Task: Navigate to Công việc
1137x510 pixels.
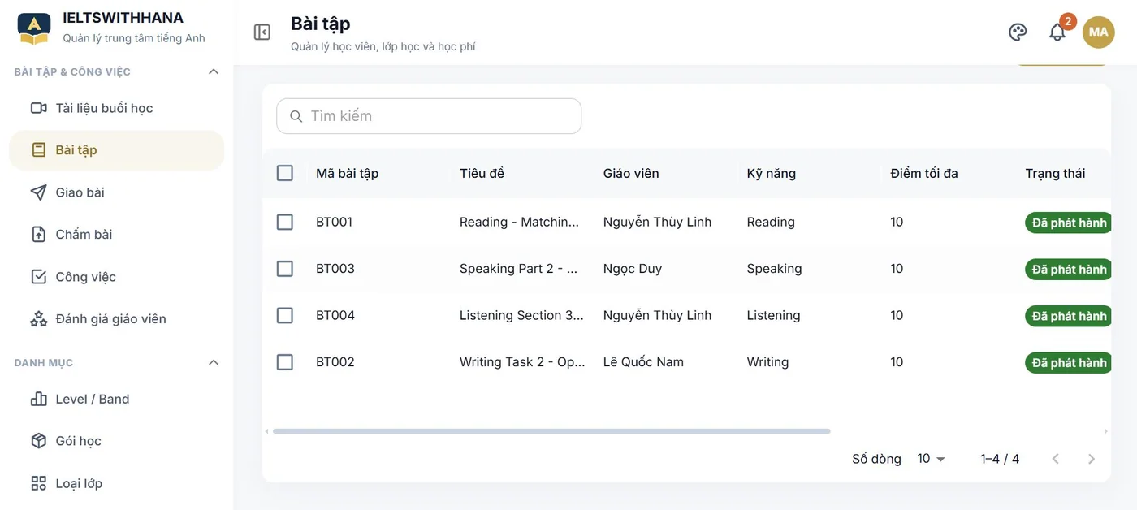Action: [x=116, y=277]
